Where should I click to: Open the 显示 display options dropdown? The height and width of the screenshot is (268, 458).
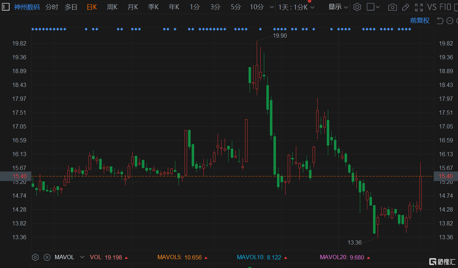pos(338,7)
